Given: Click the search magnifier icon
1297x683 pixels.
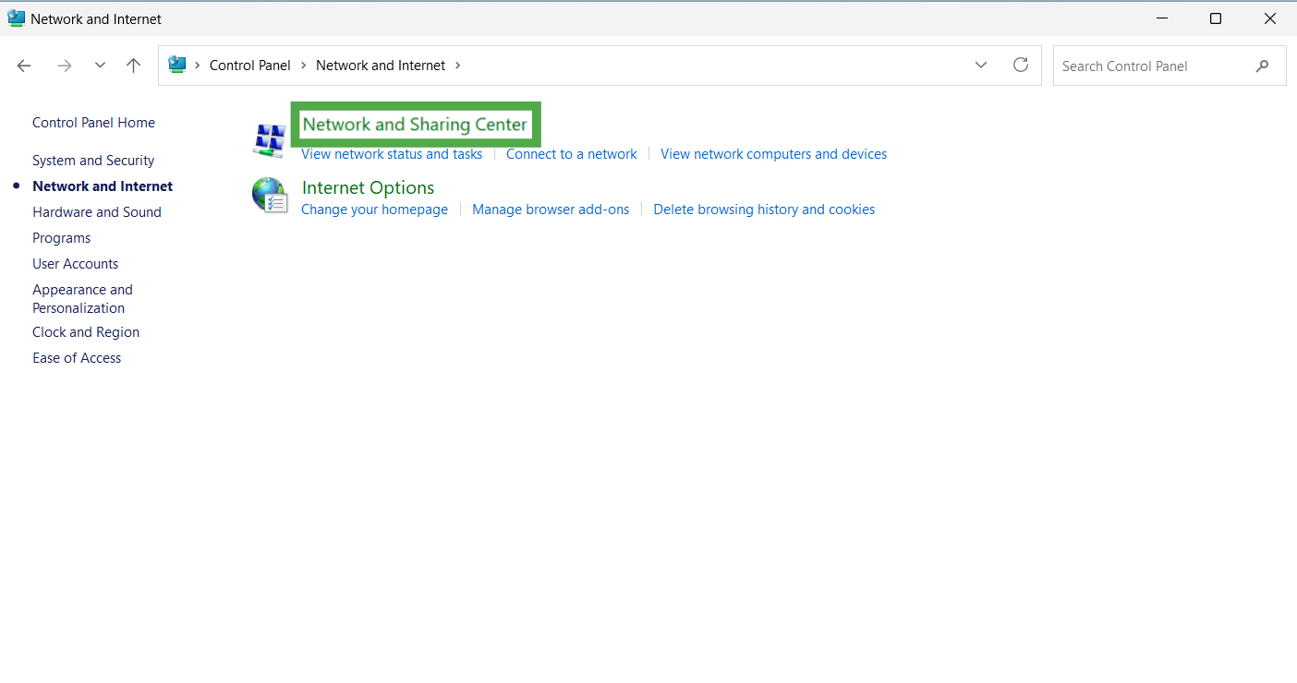Looking at the screenshot, I should click(1263, 66).
